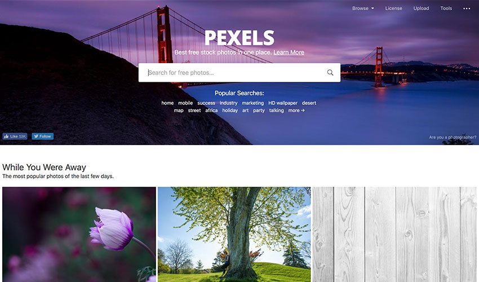479x282 pixels.
Task: Open the large tree photo thumbnail
Action: (x=234, y=235)
